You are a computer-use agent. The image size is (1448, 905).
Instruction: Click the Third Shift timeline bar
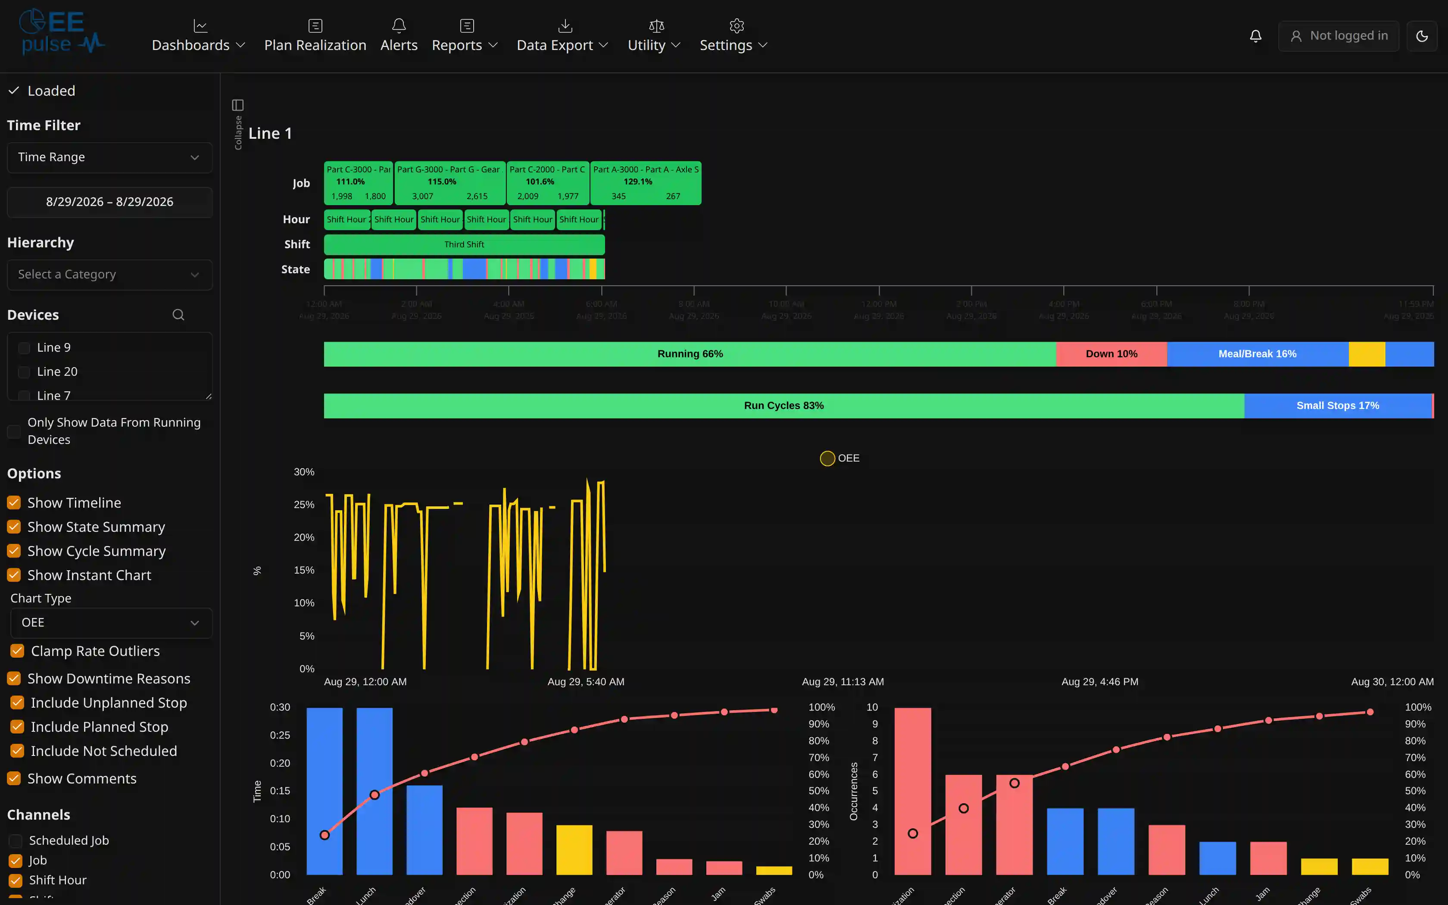(x=464, y=245)
